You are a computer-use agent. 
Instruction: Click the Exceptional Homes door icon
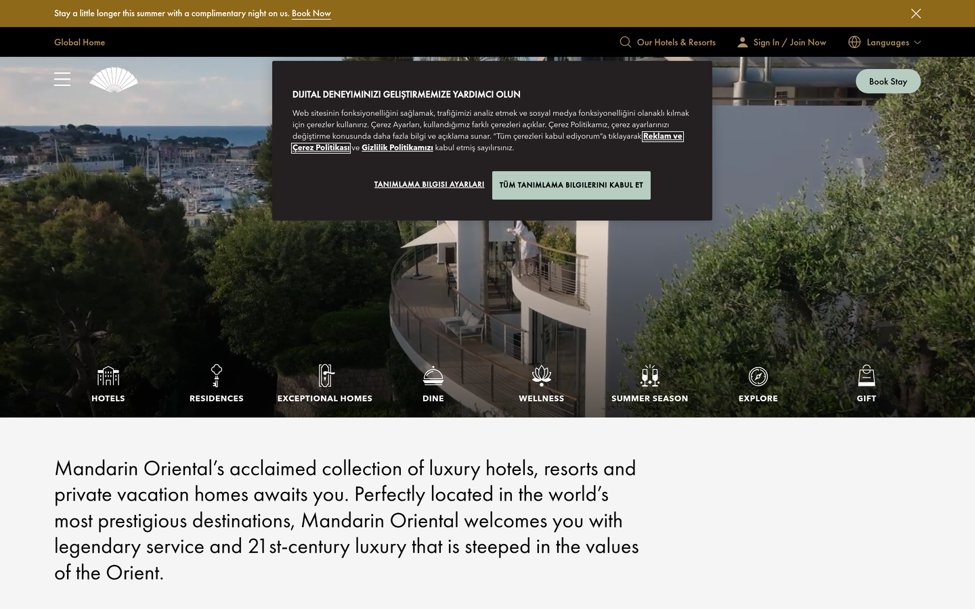click(326, 376)
